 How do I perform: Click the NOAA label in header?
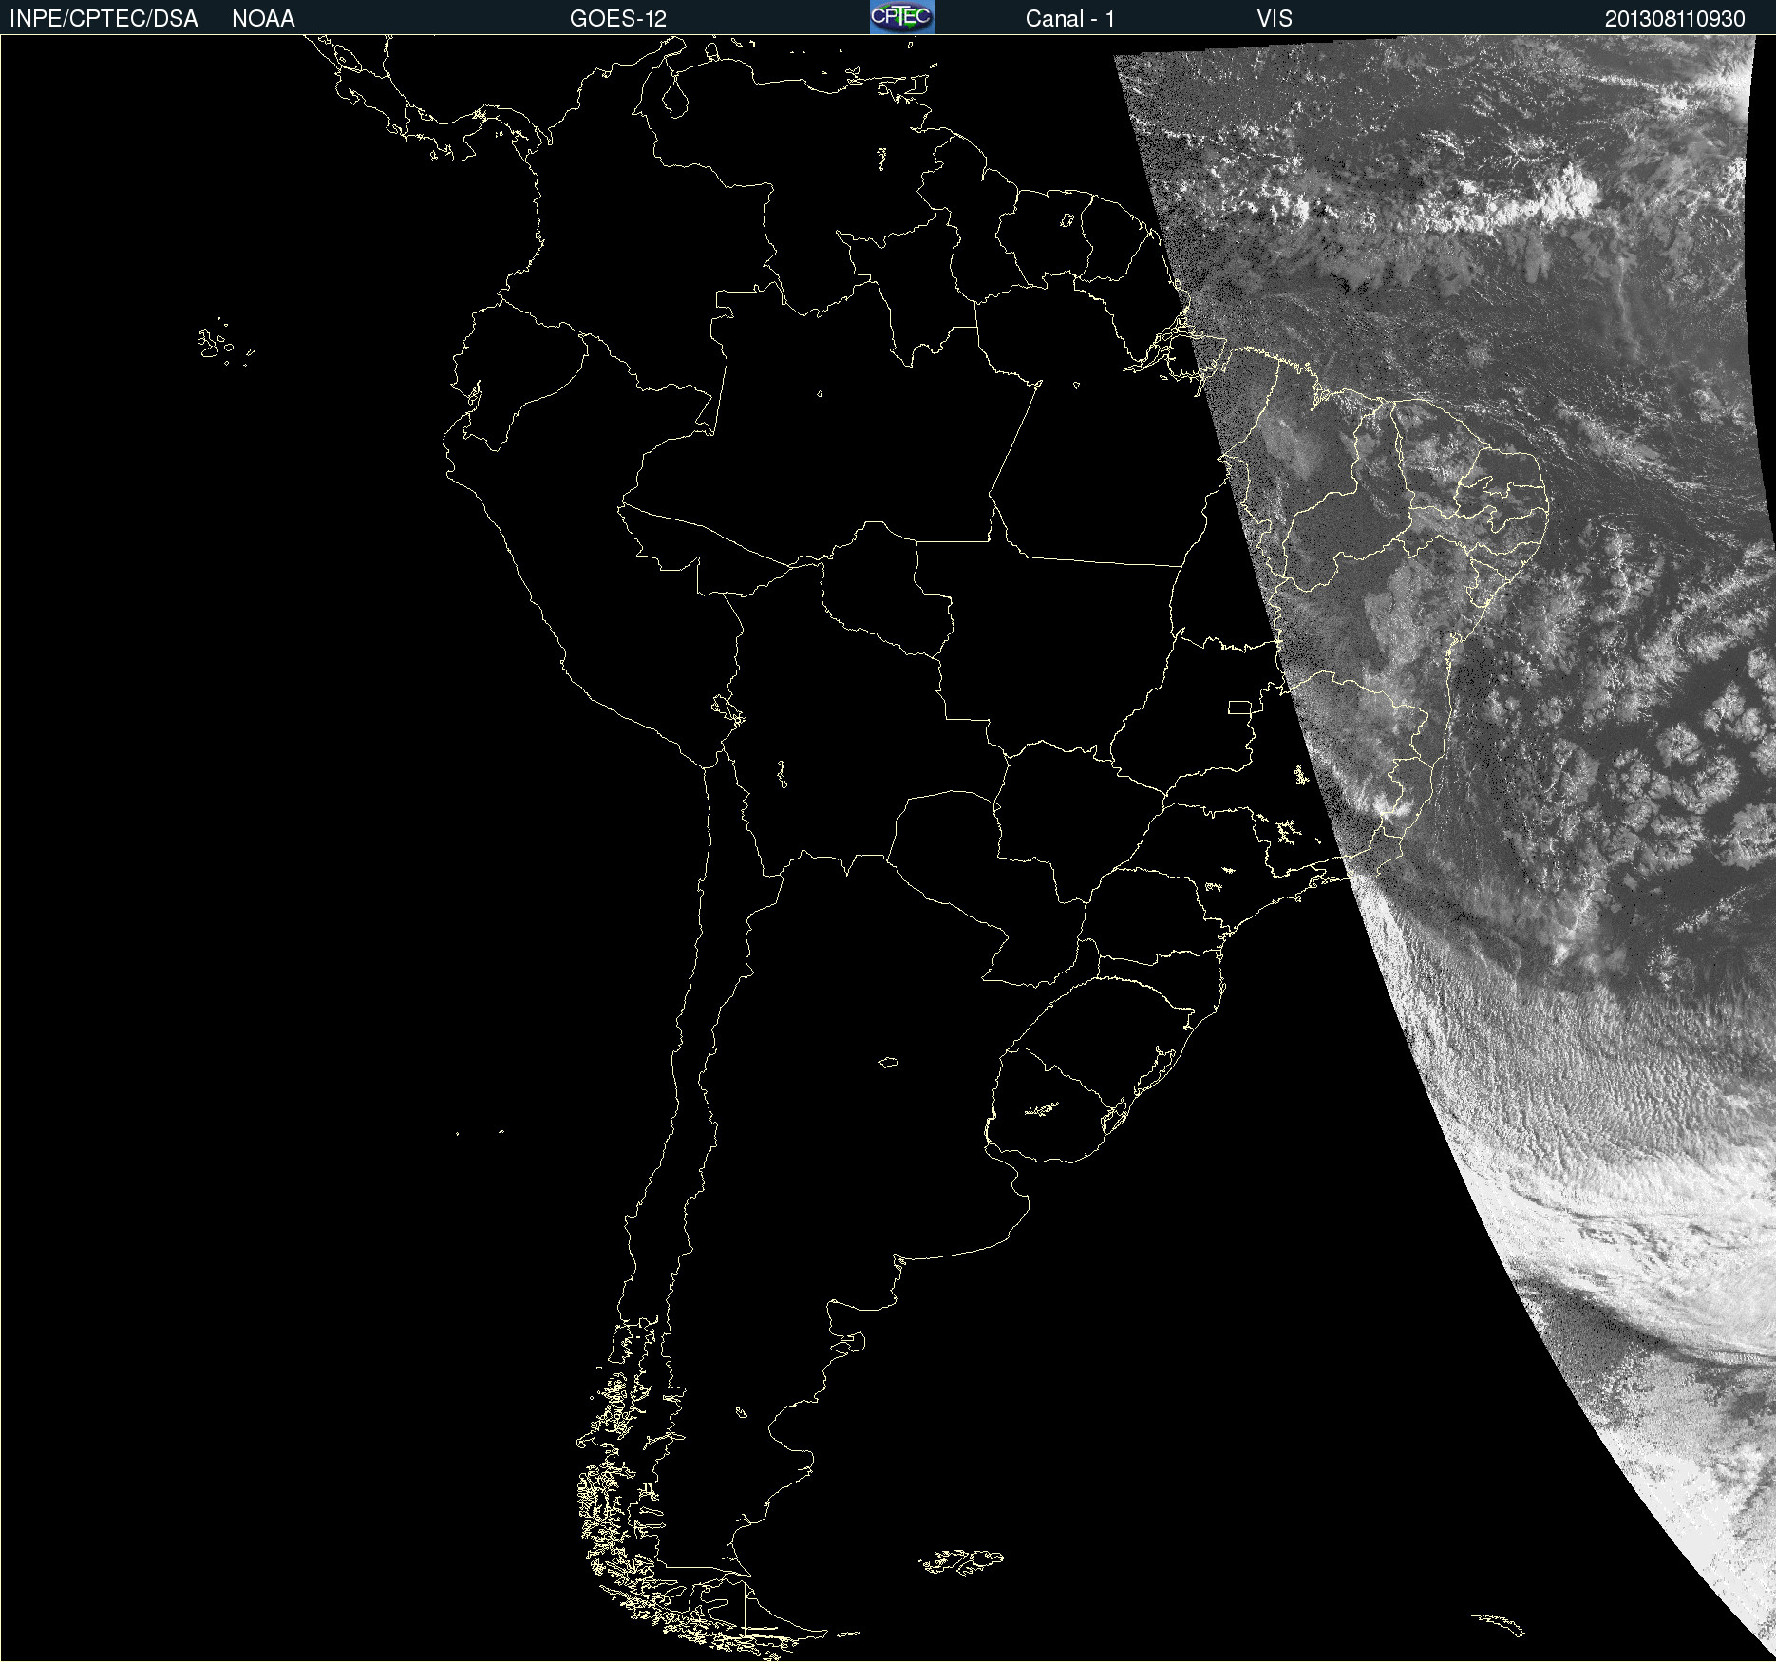pos(263,19)
